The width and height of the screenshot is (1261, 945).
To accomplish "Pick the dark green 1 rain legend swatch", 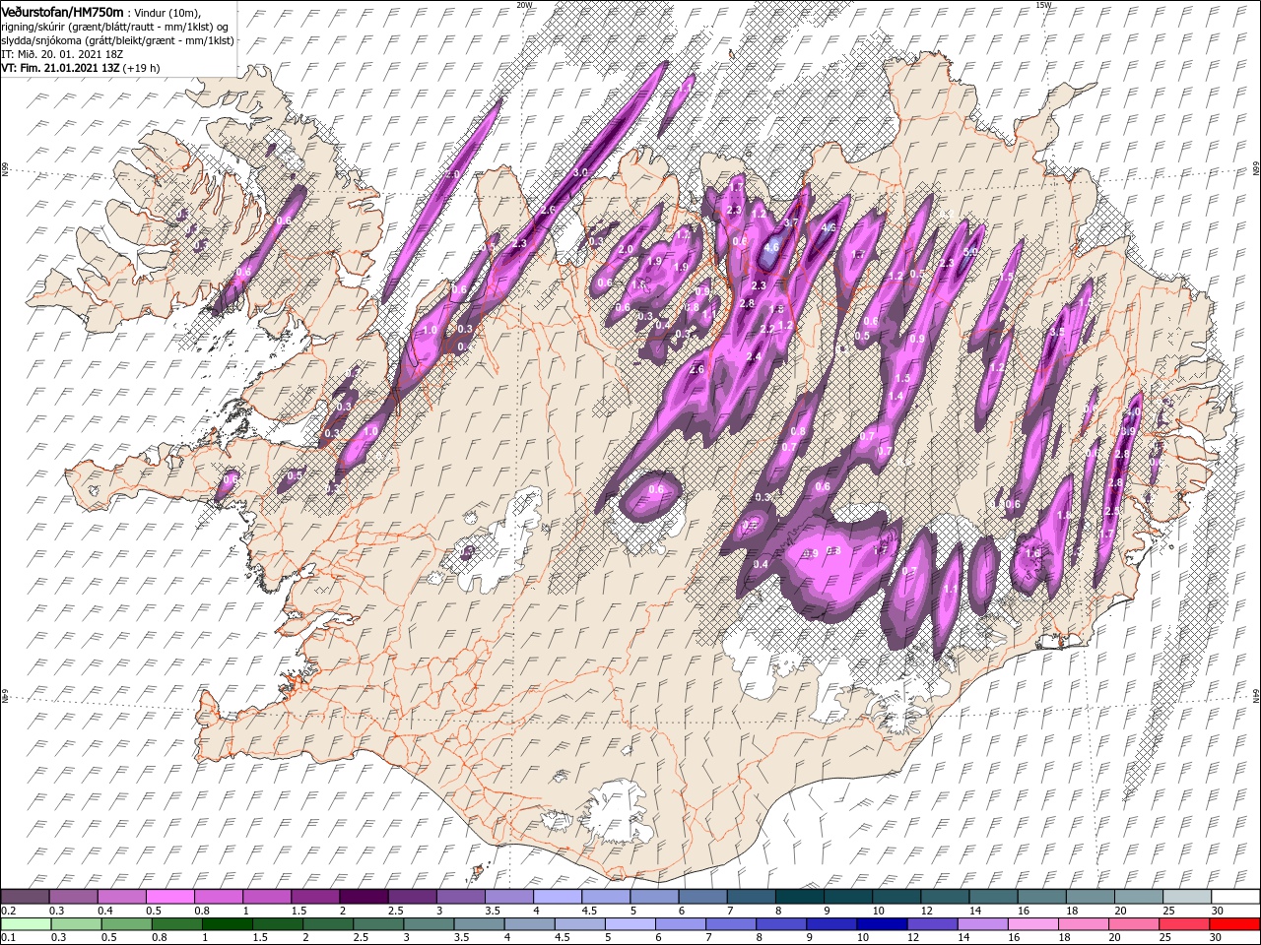I will tap(227, 924).
